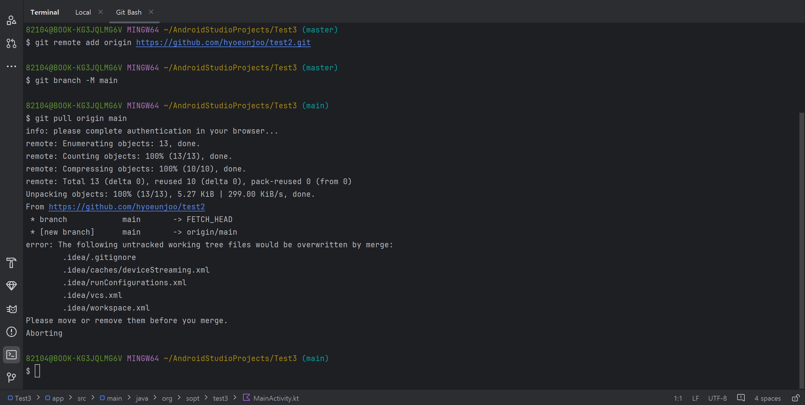Screen dimensions: 805x405
Task: Open the App Quality Insights gem icon
Action: (11, 286)
